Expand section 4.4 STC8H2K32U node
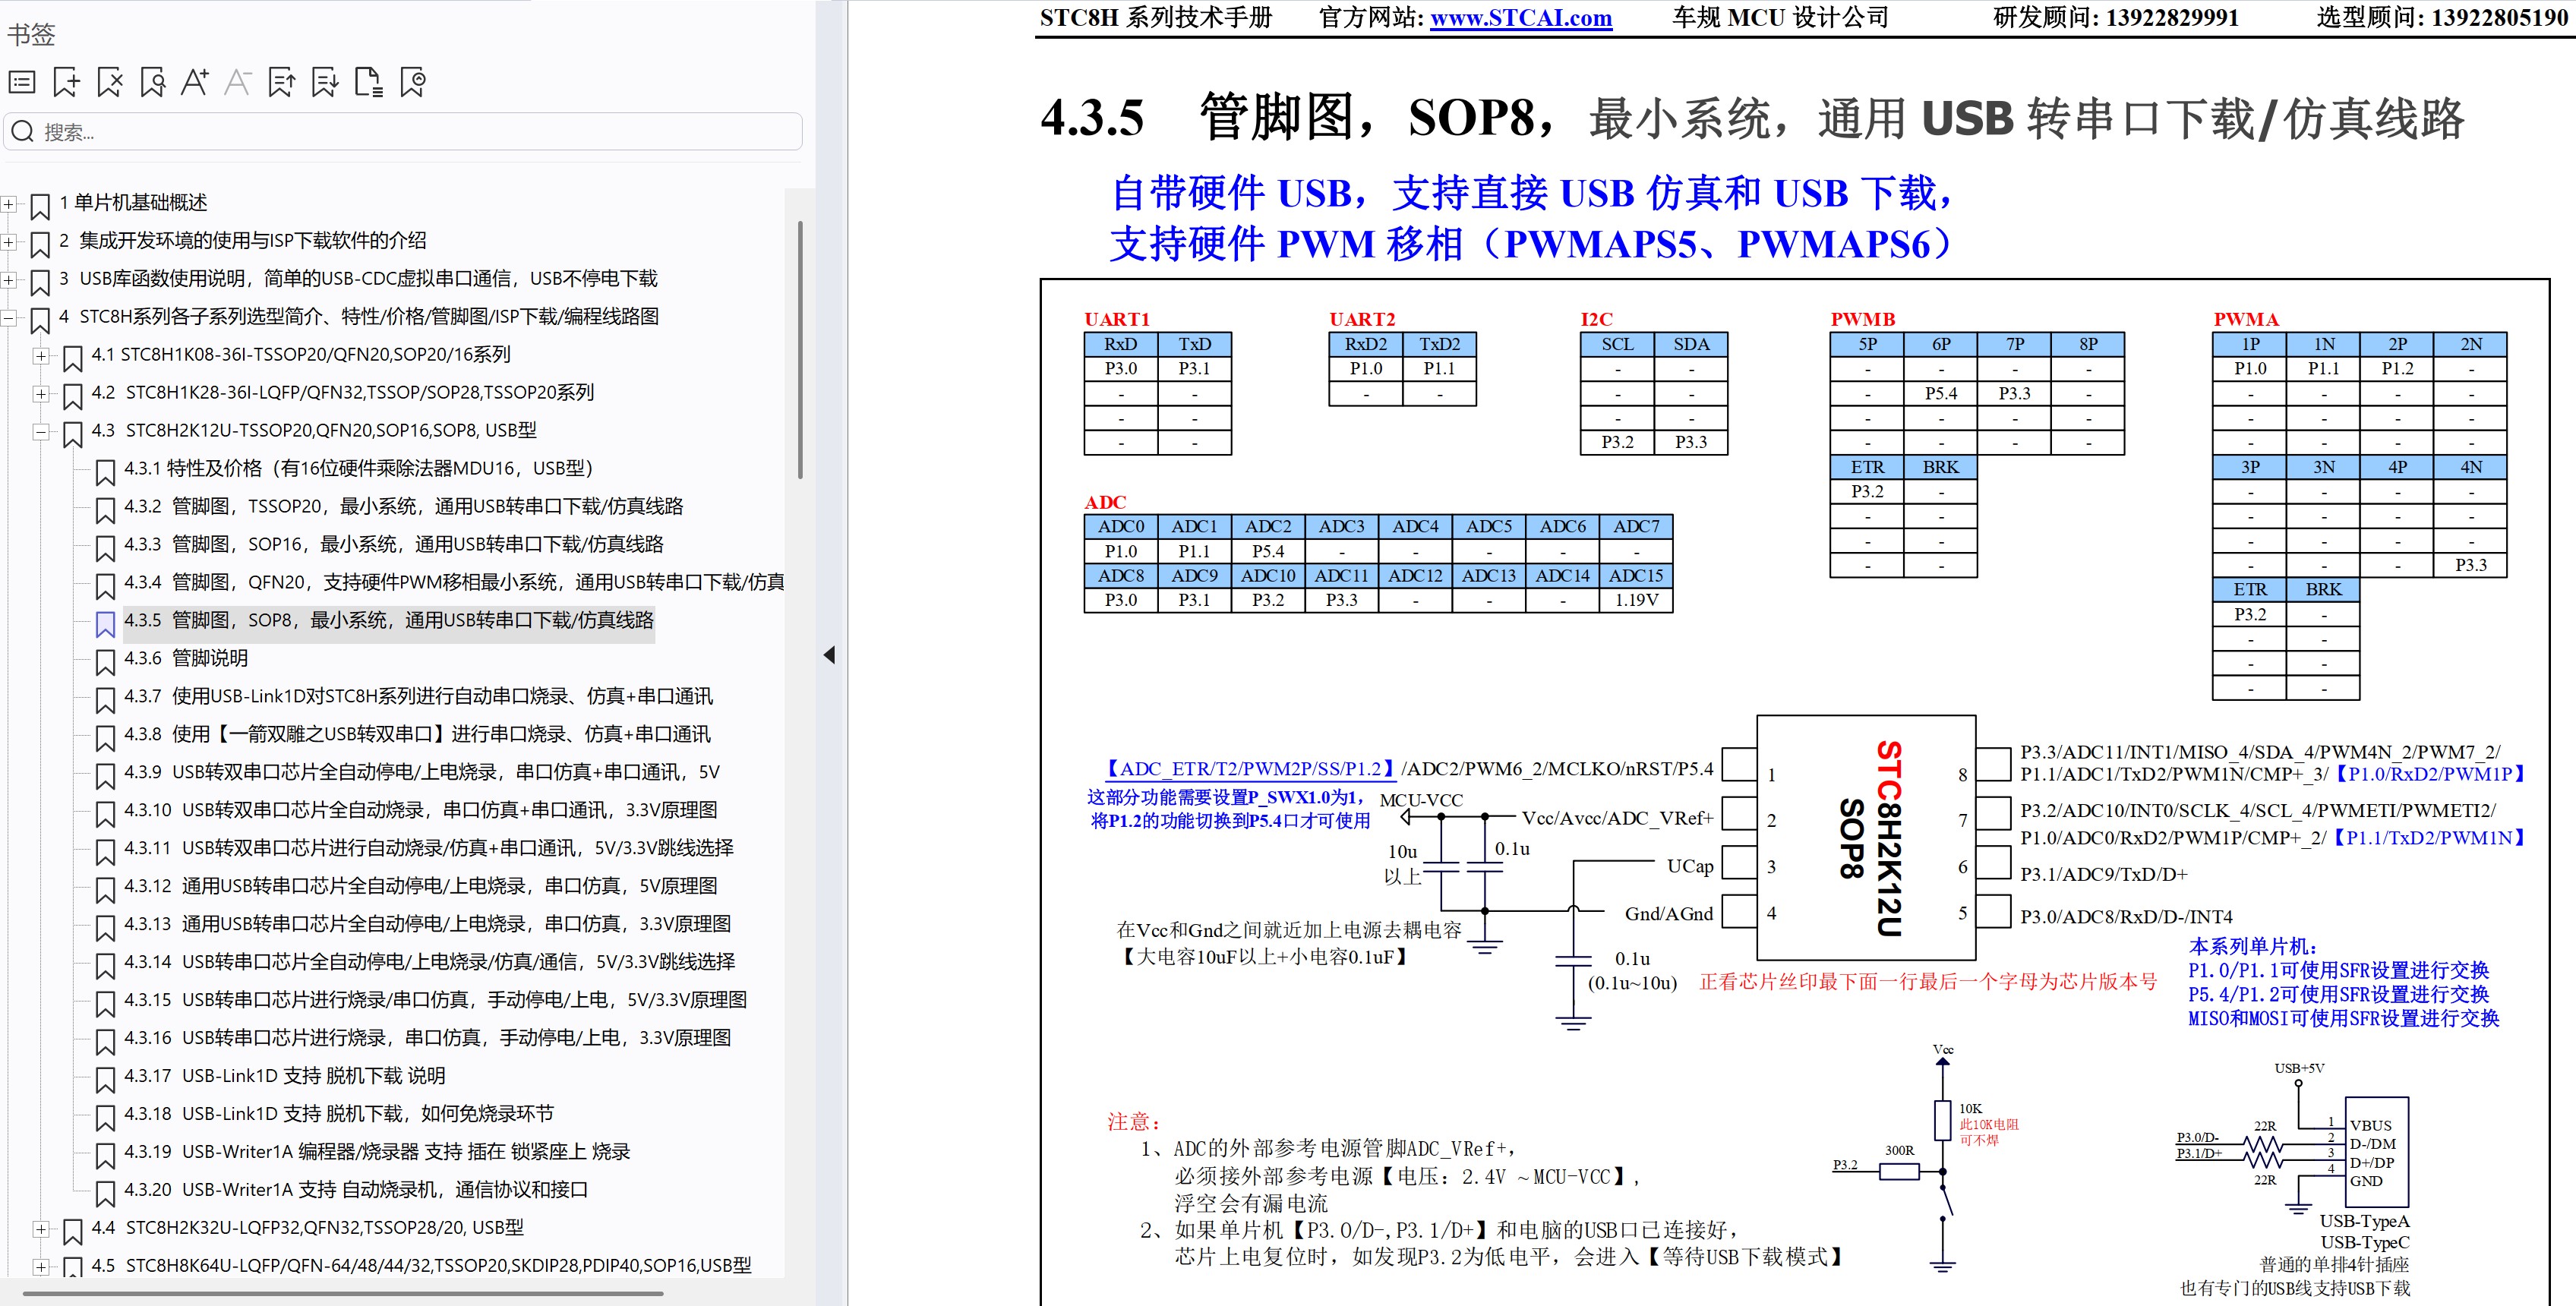 pyautogui.click(x=41, y=1229)
